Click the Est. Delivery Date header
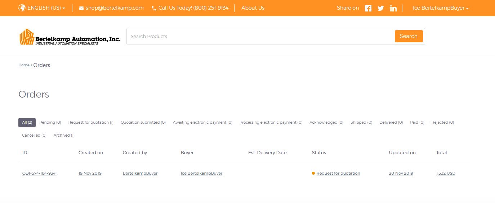This screenshot has width=495, height=203. 267,153
